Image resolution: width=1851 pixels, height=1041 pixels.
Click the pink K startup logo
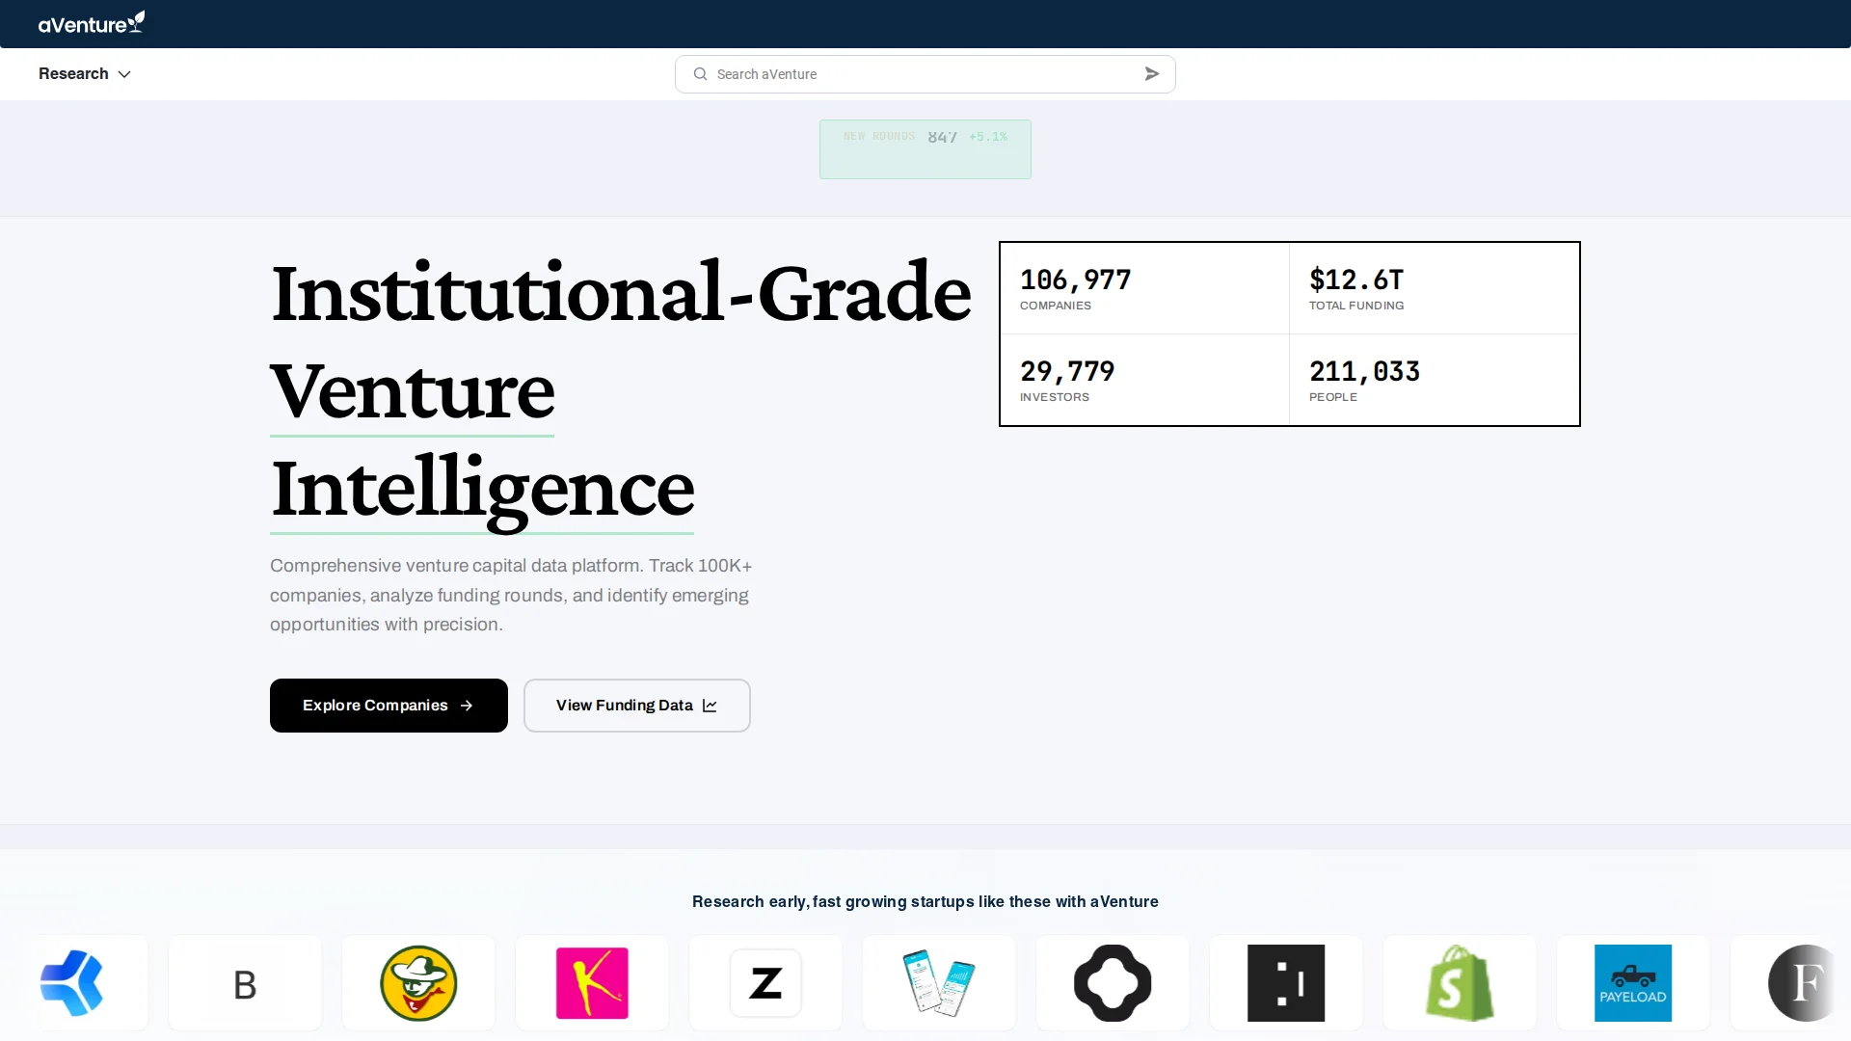click(x=592, y=983)
